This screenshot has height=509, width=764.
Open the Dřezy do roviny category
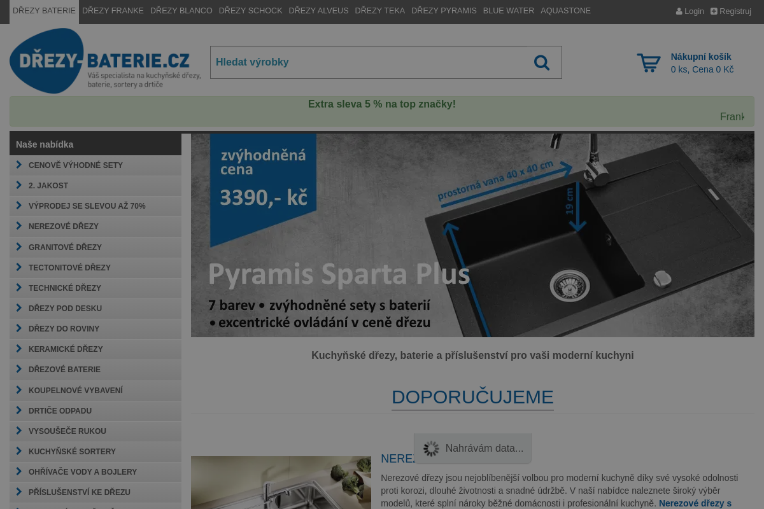[x=95, y=328]
